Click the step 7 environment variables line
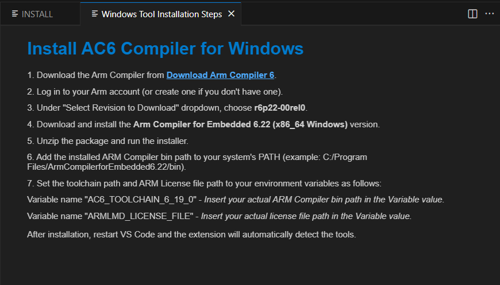 (204, 184)
